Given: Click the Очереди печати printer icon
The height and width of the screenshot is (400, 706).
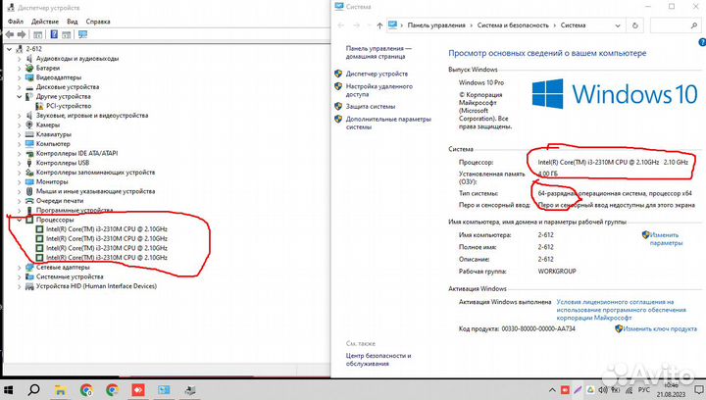Looking at the screenshot, I should (29, 201).
